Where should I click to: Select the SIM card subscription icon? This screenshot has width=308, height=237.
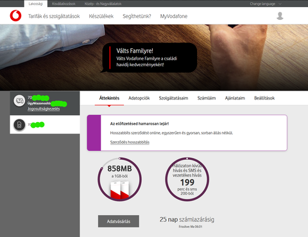(x=19, y=125)
